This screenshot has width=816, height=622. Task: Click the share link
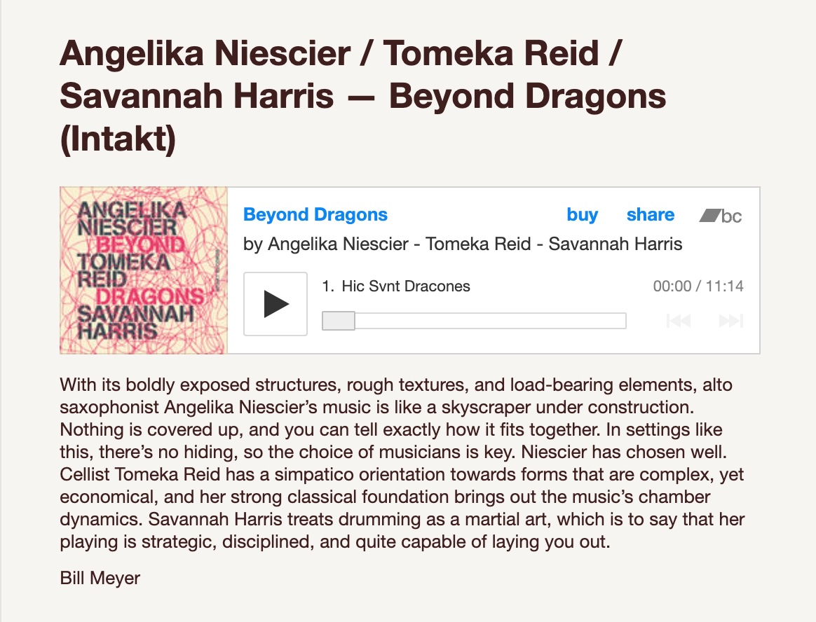pyautogui.click(x=651, y=214)
